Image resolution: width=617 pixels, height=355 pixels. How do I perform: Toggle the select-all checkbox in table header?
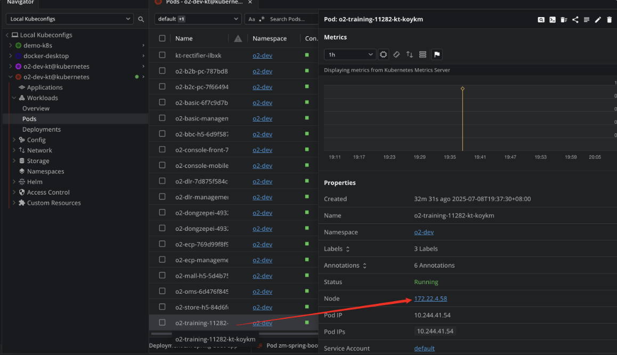point(163,38)
